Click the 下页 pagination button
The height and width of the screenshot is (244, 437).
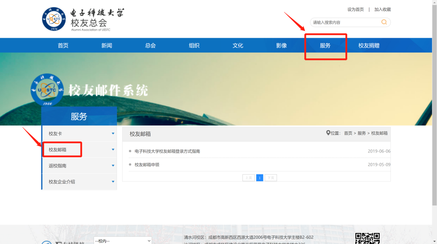(271, 178)
